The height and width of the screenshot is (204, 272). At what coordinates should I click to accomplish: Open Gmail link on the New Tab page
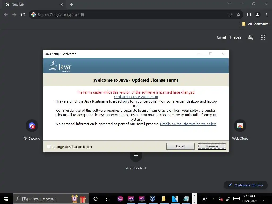coord(221,37)
